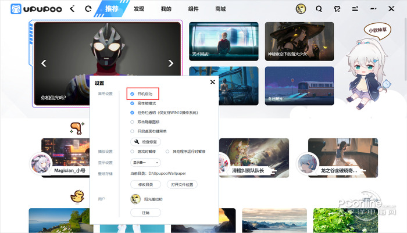This screenshot has height=233, width=407.
Task: Select 播放设置 in settings sidebar
Action: coord(105,152)
